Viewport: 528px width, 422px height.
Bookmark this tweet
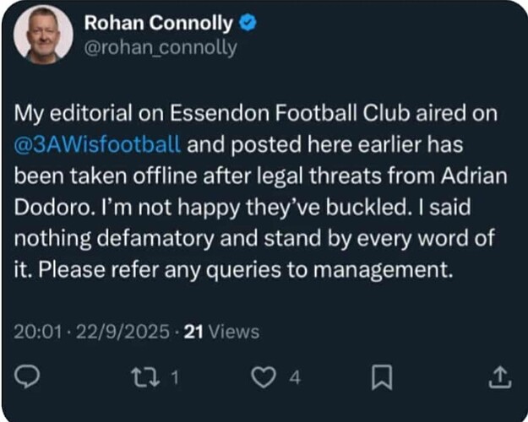pyautogui.click(x=382, y=377)
